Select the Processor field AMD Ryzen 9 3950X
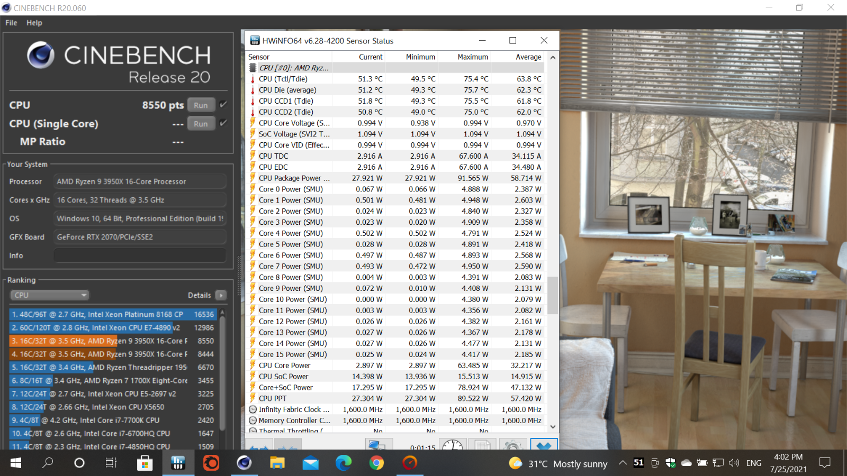The width and height of the screenshot is (847, 476). point(140,181)
